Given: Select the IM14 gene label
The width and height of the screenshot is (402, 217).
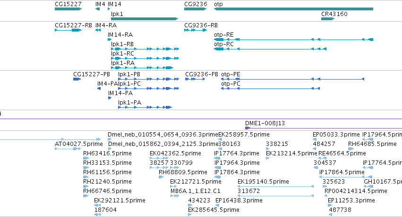Looking at the screenshot, I should (114, 4).
